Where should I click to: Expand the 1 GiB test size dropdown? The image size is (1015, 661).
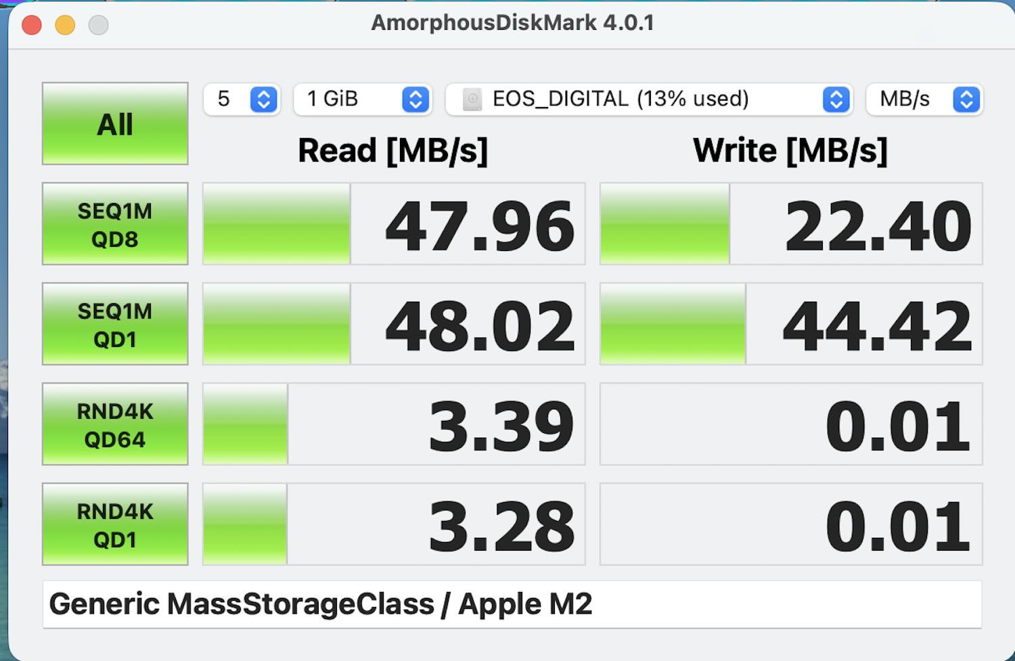tap(363, 99)
